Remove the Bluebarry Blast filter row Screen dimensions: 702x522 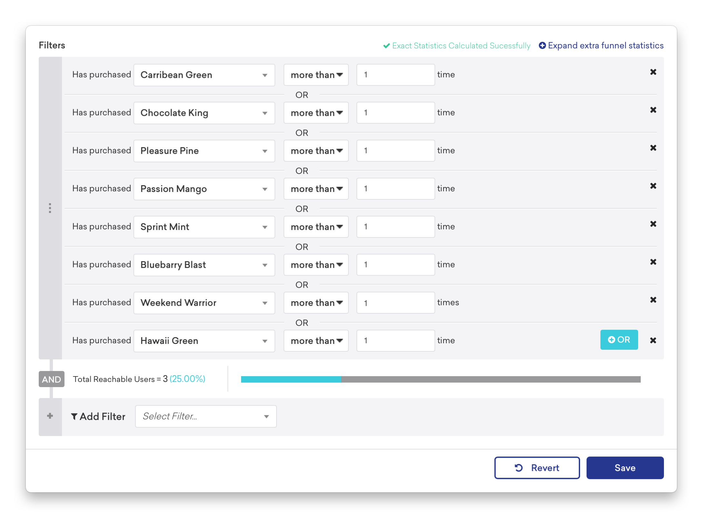pyautogui.click(x=653, y=262)
